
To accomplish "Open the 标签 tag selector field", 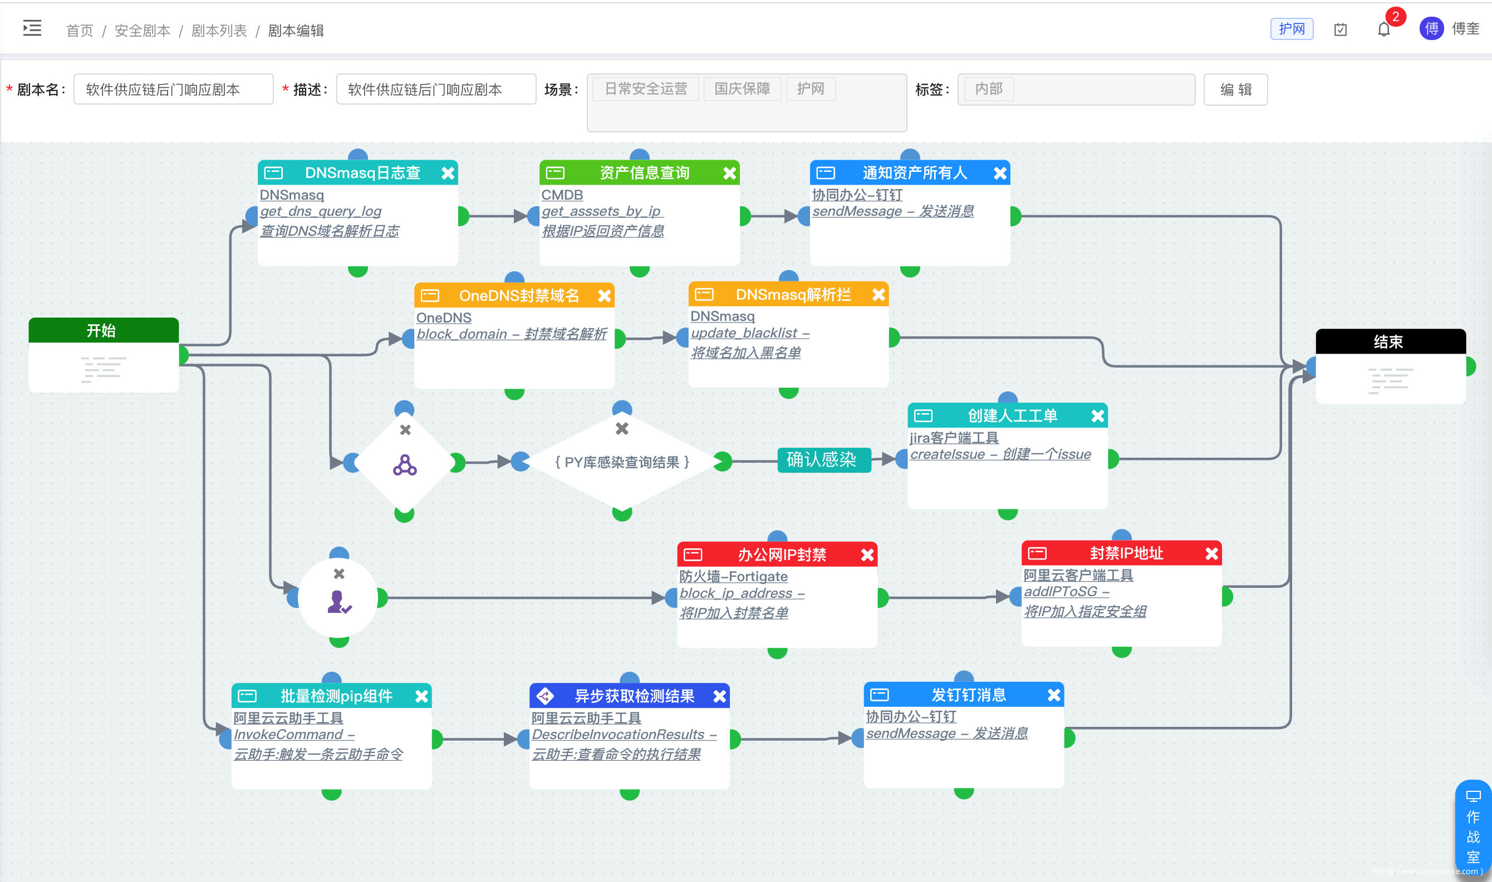I will (x=1102, y=89).
